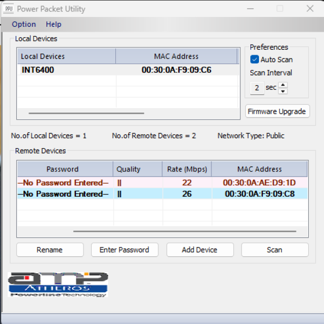This screenshot has height=324, width=324.
Task: Open the Option menu
Action: tap(24, 25)
